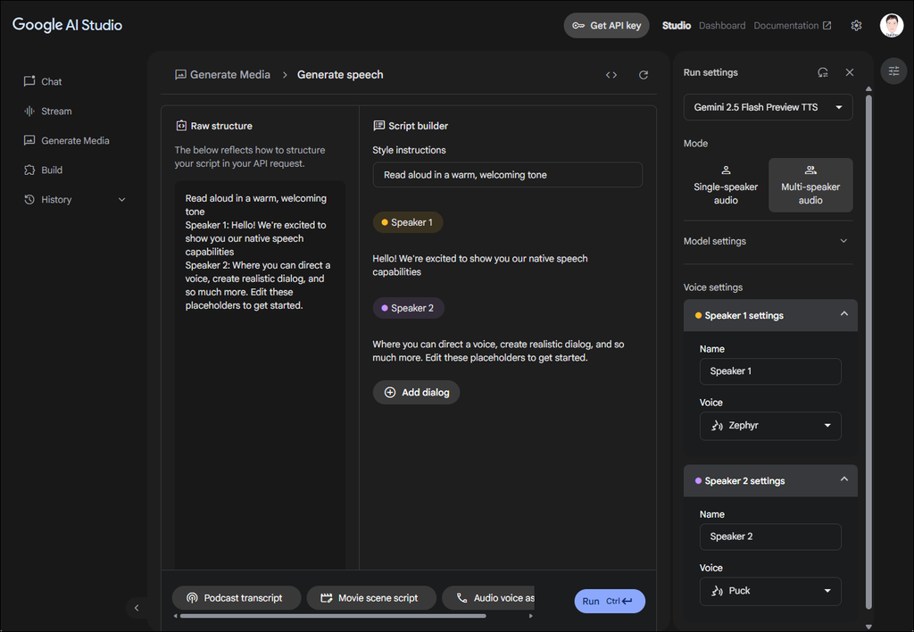Click the Raw structure icon
This screenshot has width=914, height=632.
pos(181,125)
